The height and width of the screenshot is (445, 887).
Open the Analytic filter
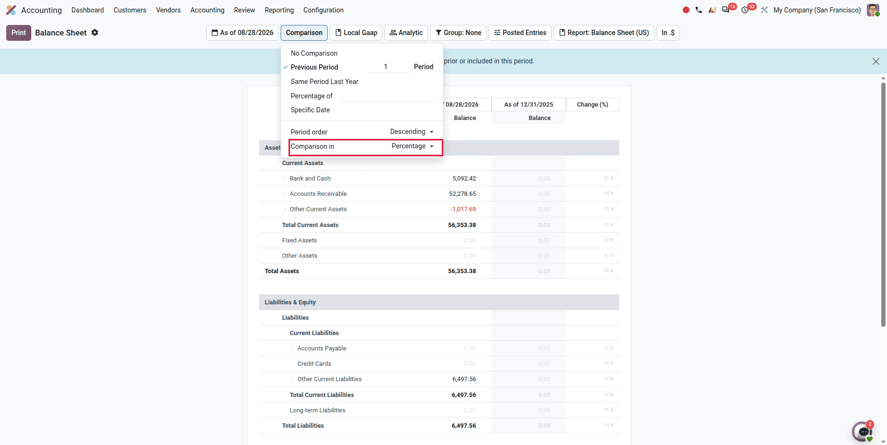406,33
